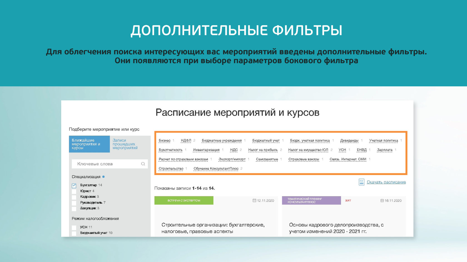Select the Экспорт/импорт filter tag
Viewport: 467px width, 262px height.
[x=232, y=159]
